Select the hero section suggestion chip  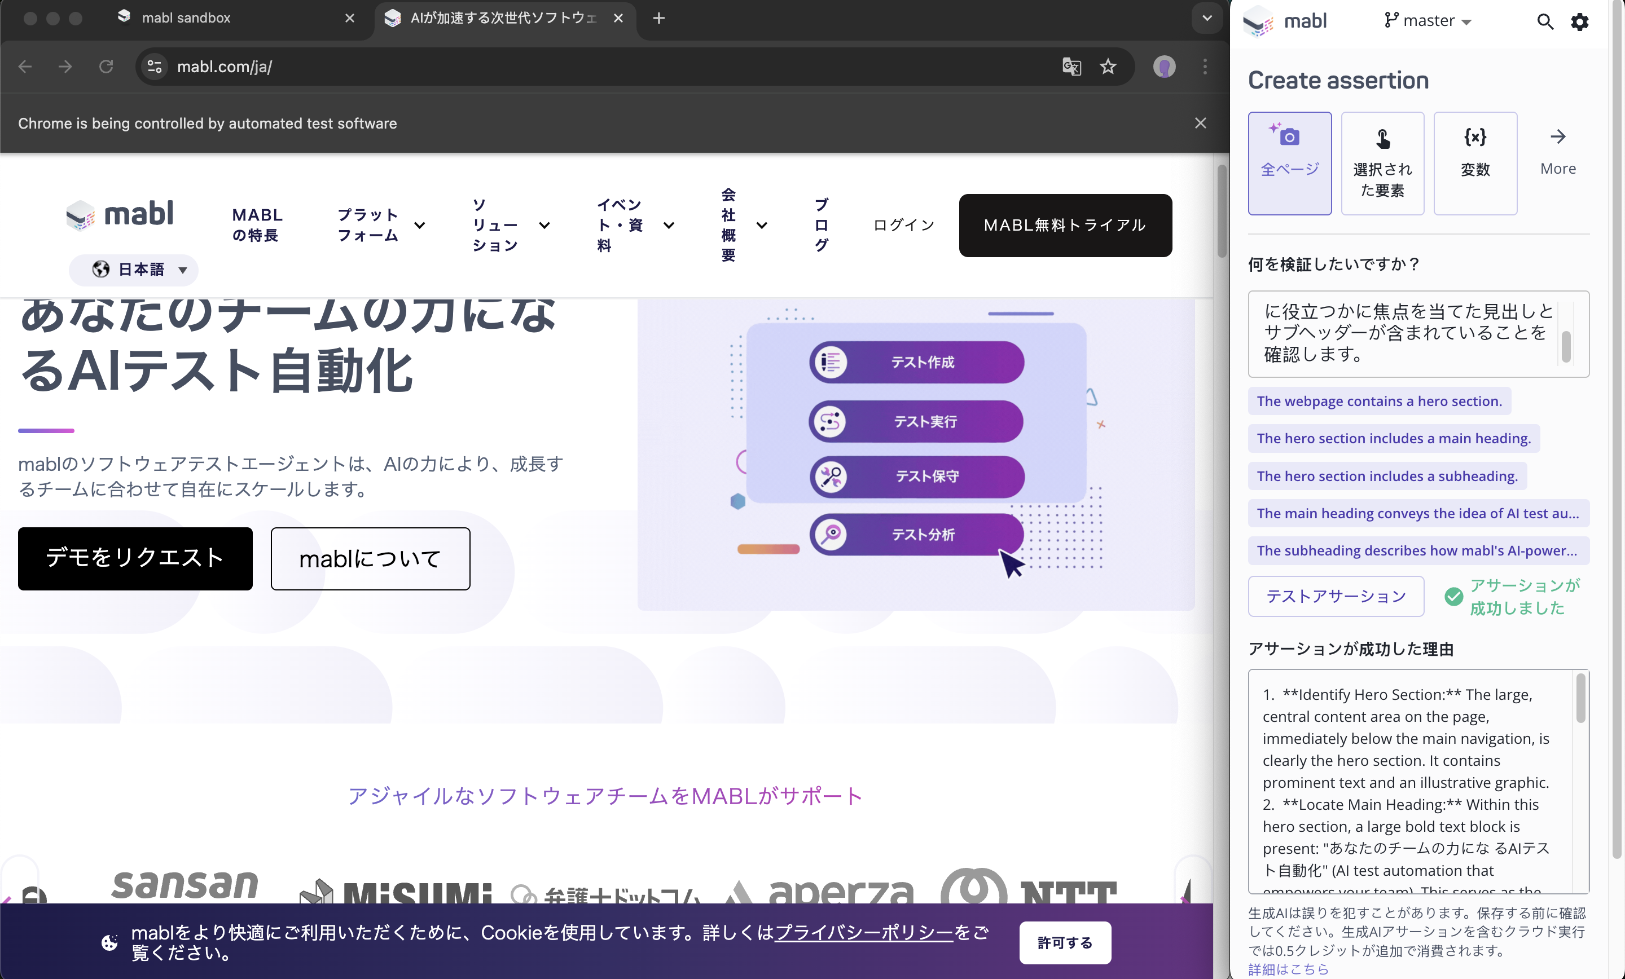coord(1379,401)
